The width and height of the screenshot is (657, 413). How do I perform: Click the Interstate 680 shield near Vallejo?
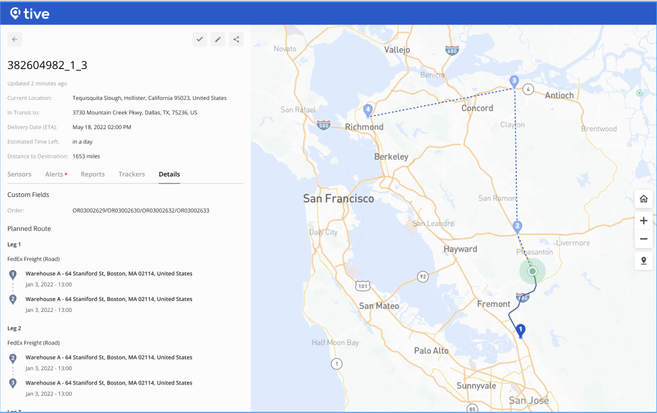452,51
